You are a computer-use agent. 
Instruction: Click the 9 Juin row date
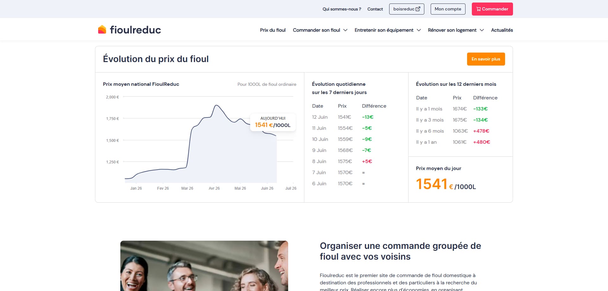319,150
